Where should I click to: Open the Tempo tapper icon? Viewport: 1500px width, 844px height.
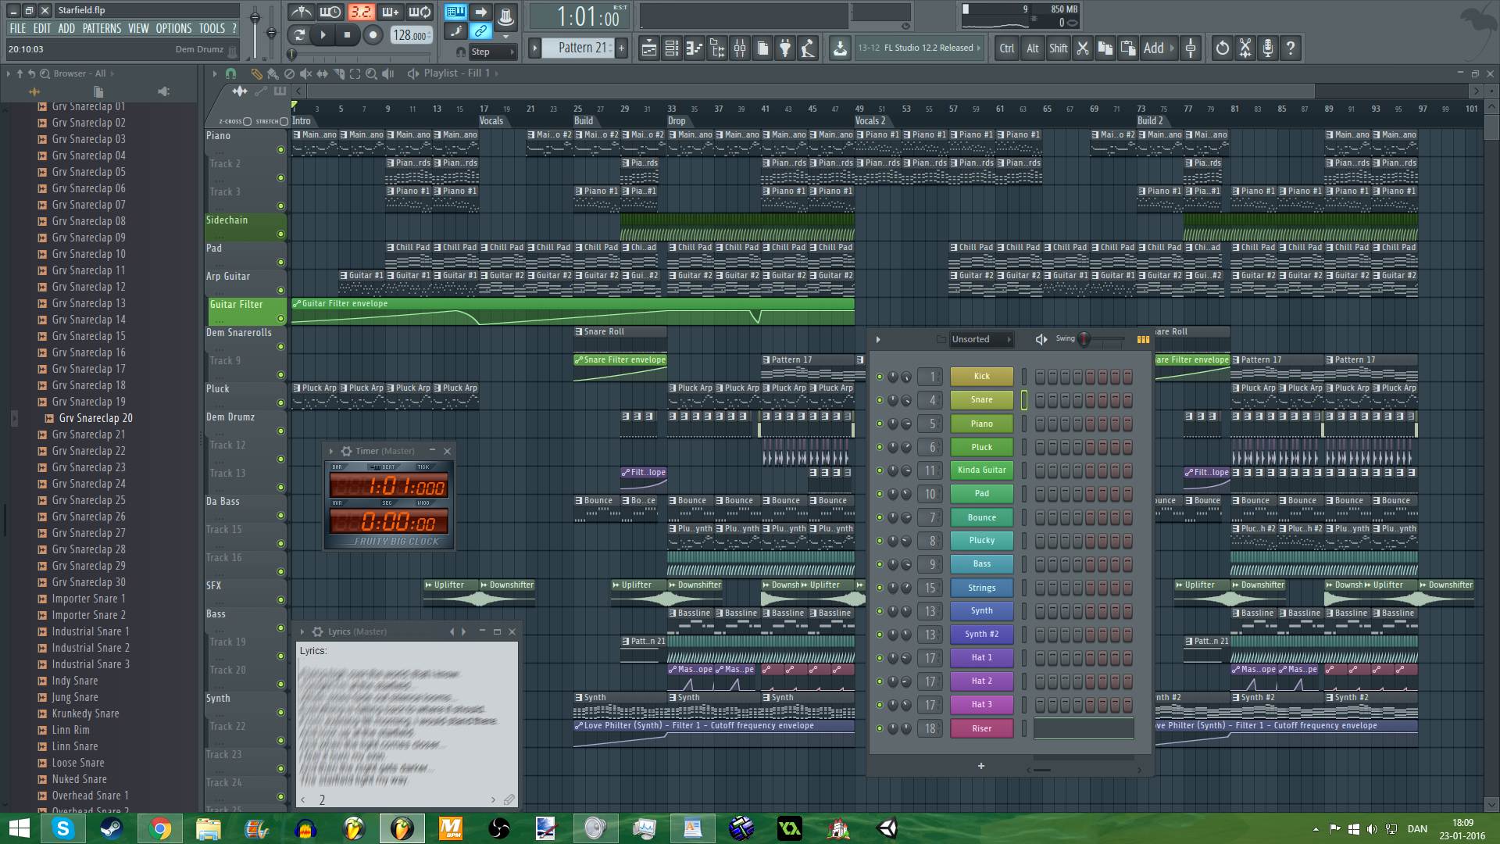808,48
